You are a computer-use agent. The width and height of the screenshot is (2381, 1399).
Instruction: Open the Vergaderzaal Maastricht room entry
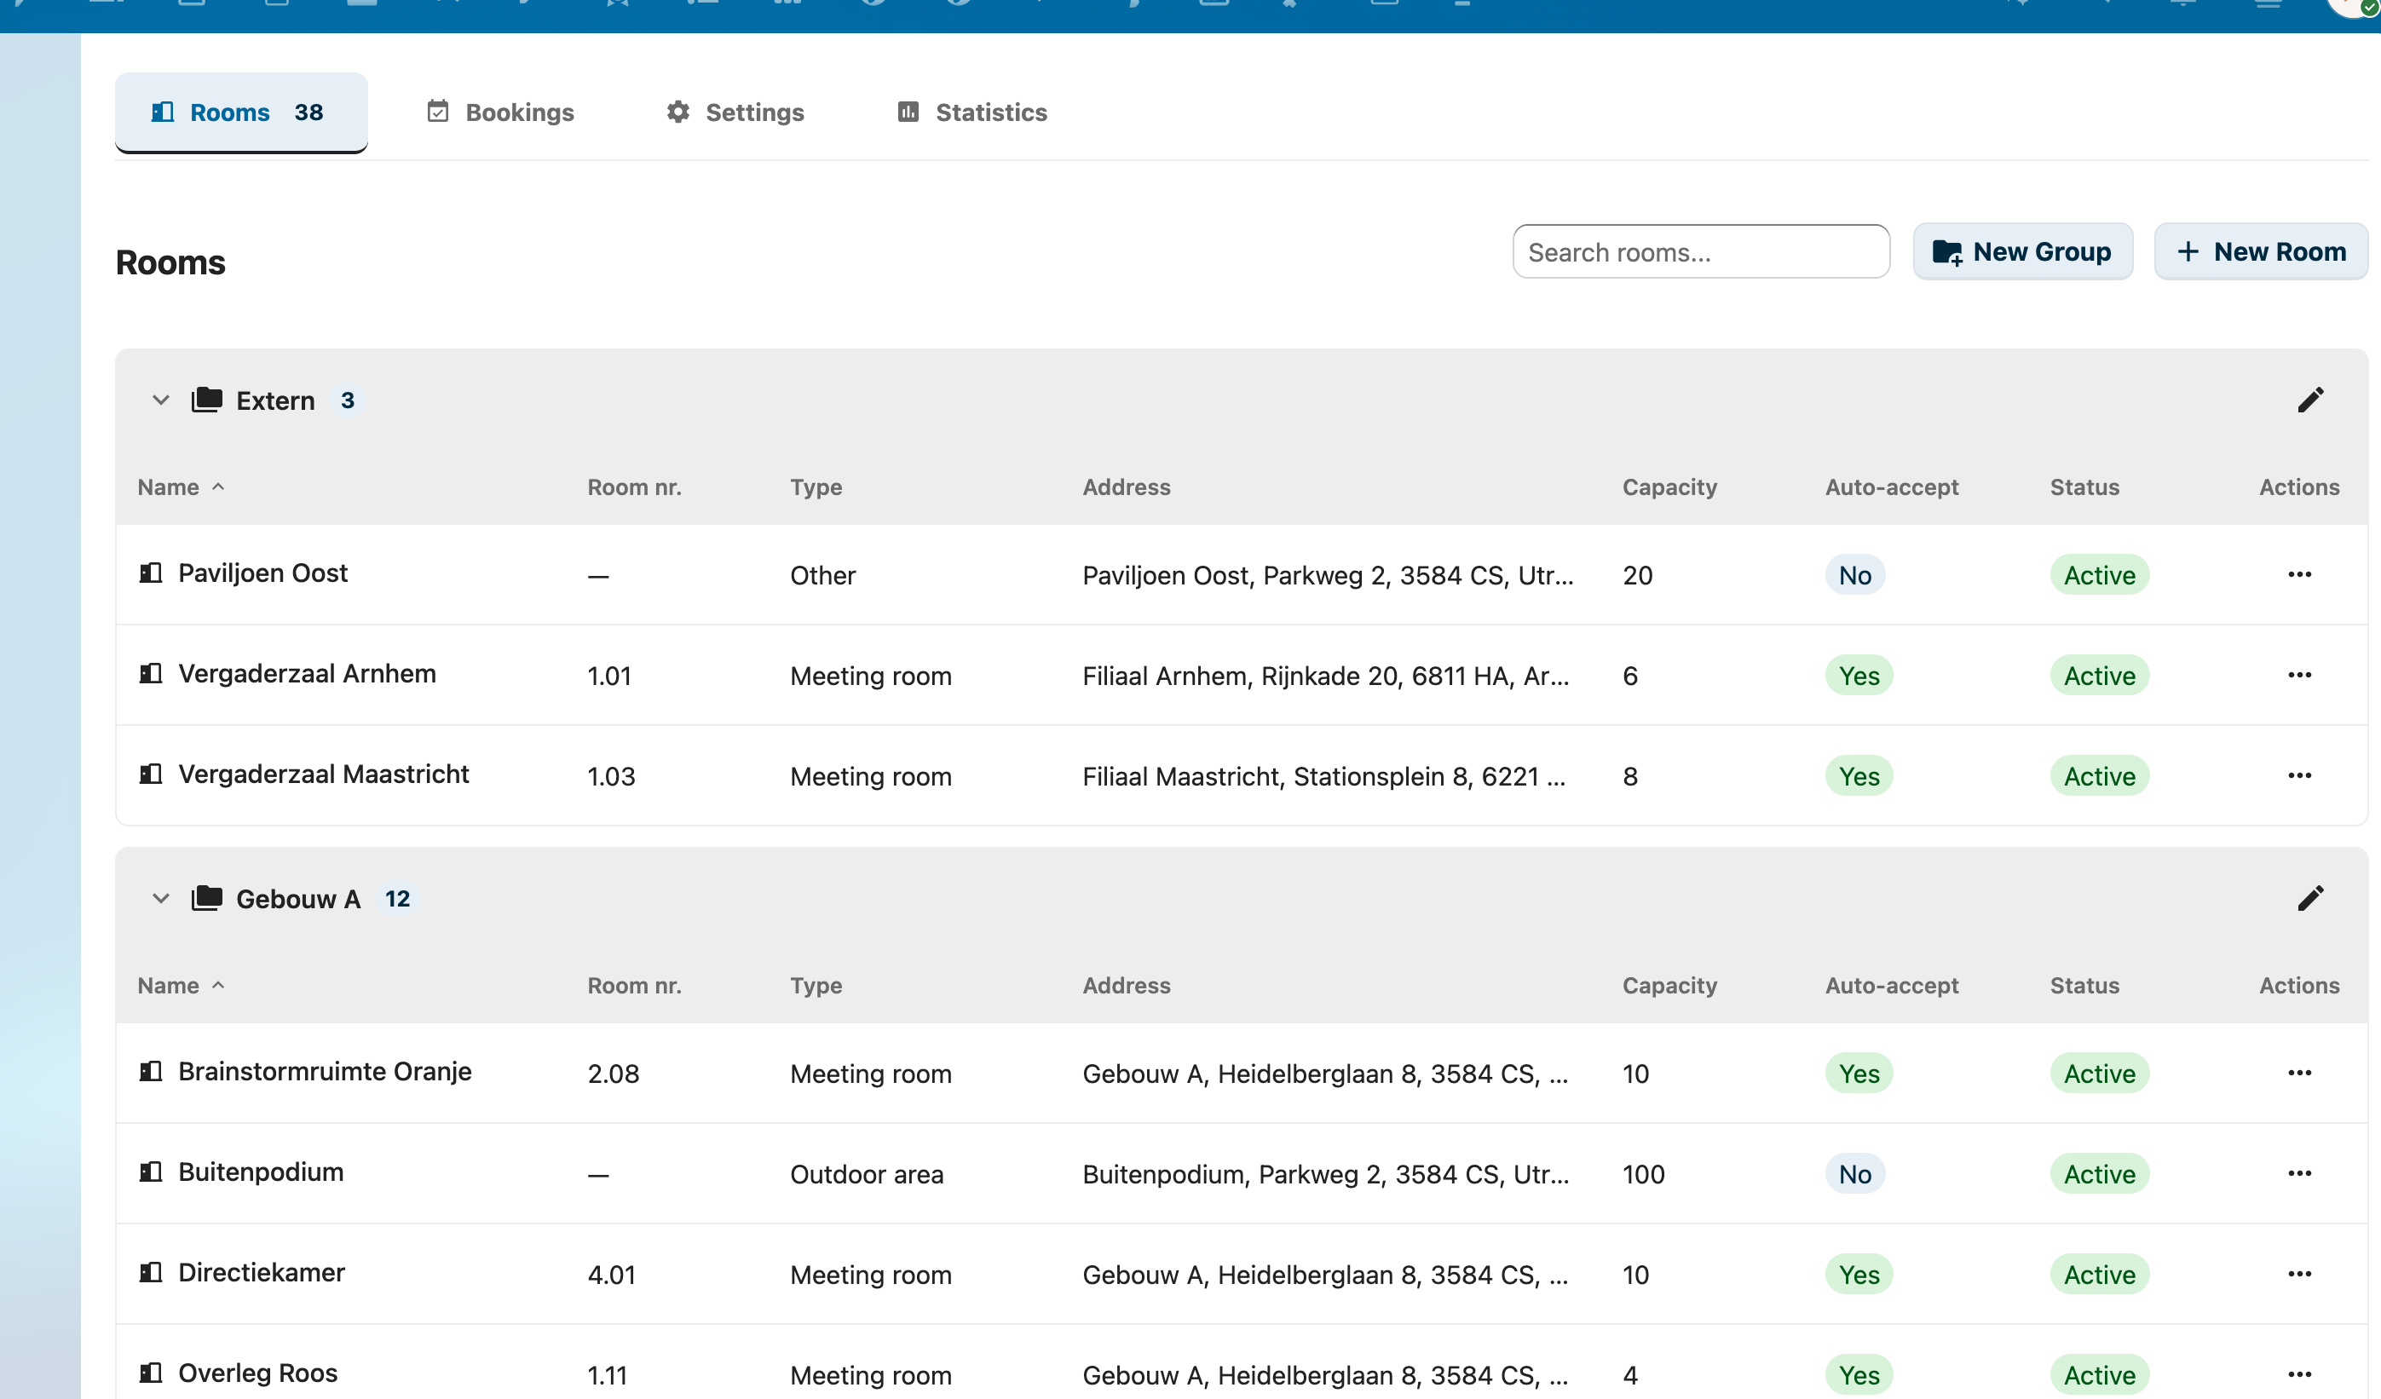click(323, 774)
